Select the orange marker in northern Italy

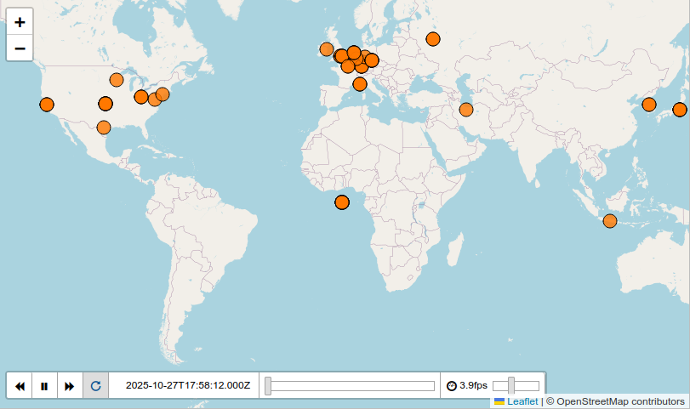pos(360,84)
